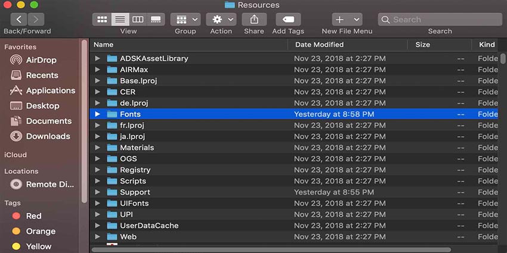Expand the ADSKAssetLibrary folder triangle
This screenshot has width=507, height=253.
(x=98, y=58)
